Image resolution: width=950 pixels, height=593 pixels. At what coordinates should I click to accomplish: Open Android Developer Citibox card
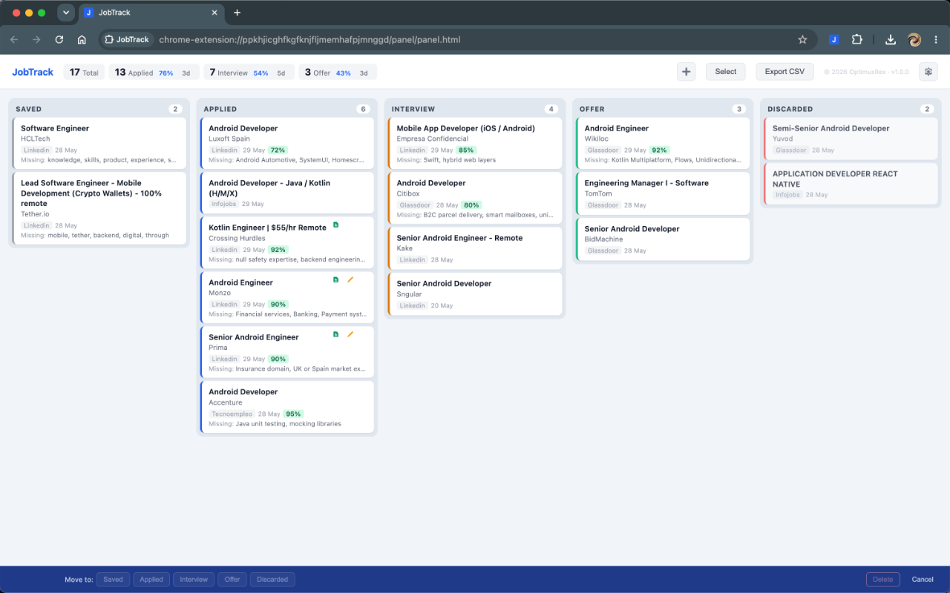(475, 198)
